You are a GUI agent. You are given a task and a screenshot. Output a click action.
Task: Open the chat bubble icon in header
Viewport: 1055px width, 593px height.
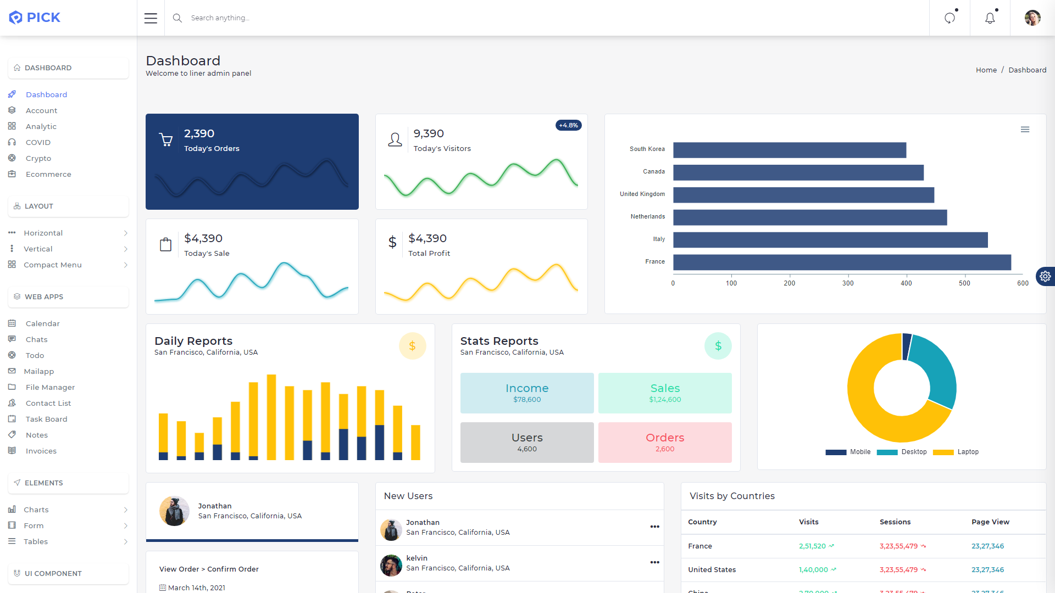(x=950, y=18)
